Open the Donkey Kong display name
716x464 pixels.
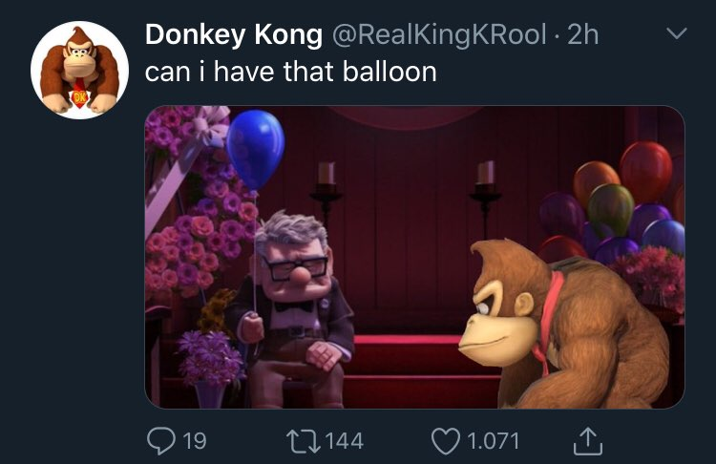[x=233, y=35]
